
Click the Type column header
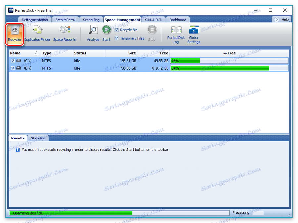46,53
